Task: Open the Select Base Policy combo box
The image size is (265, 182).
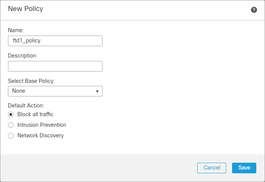Action: 55,91
